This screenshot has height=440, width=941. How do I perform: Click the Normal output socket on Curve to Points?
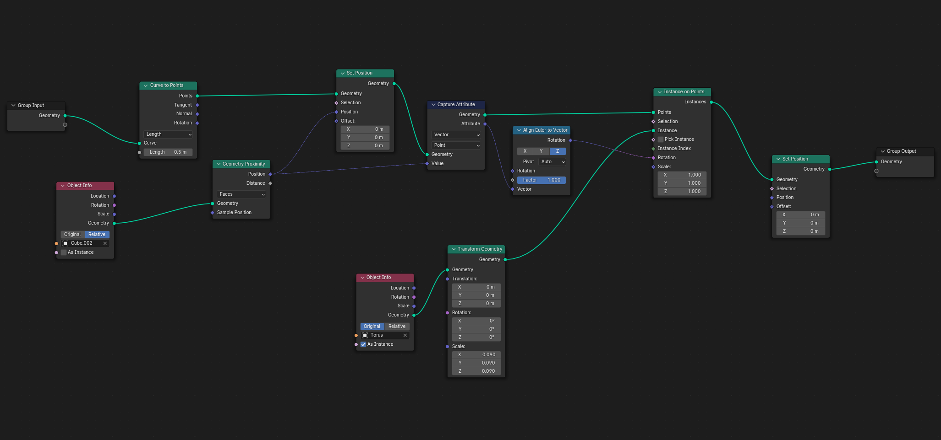coord(197,114)
